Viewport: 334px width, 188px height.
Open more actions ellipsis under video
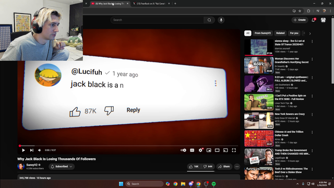point(237,167)
